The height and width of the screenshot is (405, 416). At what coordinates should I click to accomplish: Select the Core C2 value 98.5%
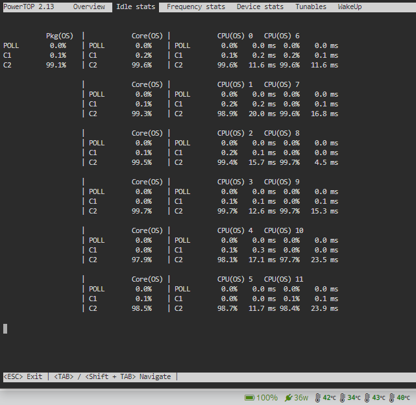141,308
